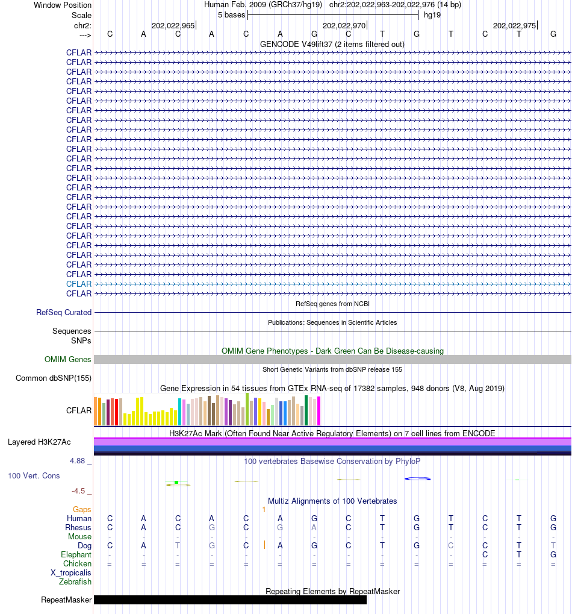
Task: Open the OMIM Gene Phenotypes track title
Action: point(332,351)
